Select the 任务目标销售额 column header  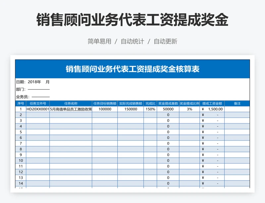click(x=105, y=103)
